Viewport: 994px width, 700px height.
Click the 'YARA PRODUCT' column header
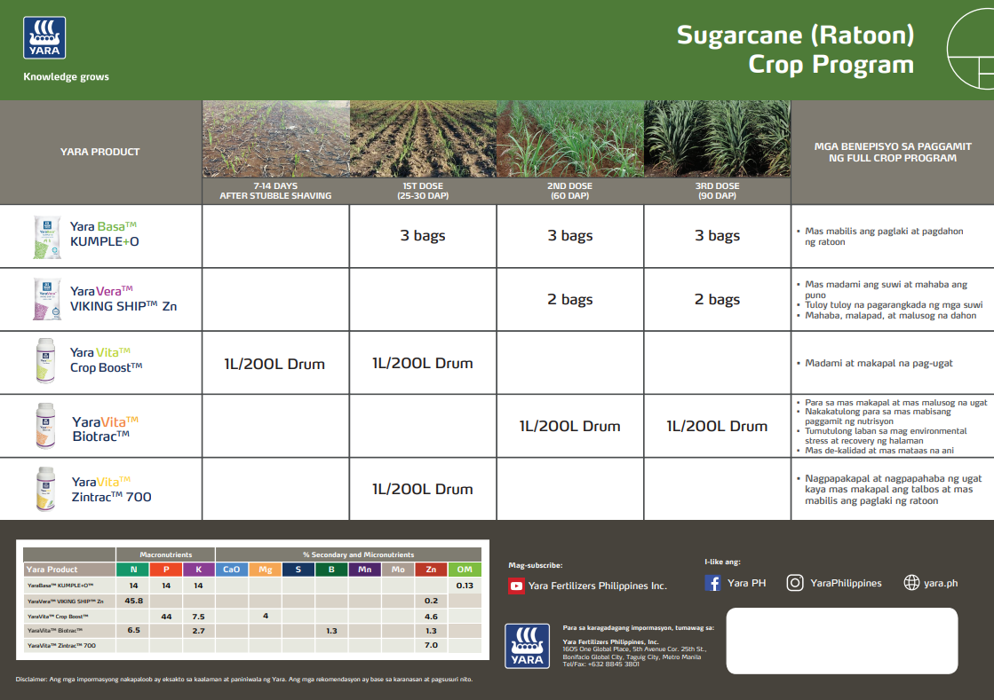pos(100,152)
